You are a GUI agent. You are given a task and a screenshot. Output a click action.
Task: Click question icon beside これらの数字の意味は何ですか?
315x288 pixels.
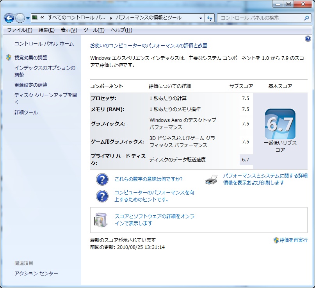(102, 179)
